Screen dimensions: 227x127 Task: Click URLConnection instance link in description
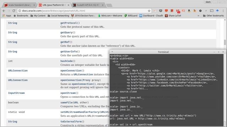pos(83,74)
